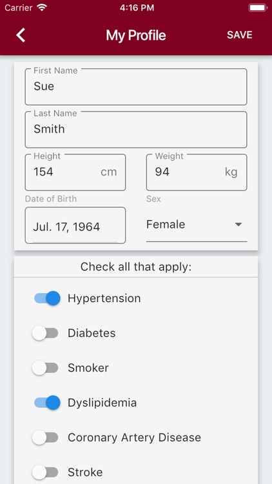The height and width of the screenshot is (484, 272).
Task: Open the Date of Birth picker
Action: pos(75,225)
